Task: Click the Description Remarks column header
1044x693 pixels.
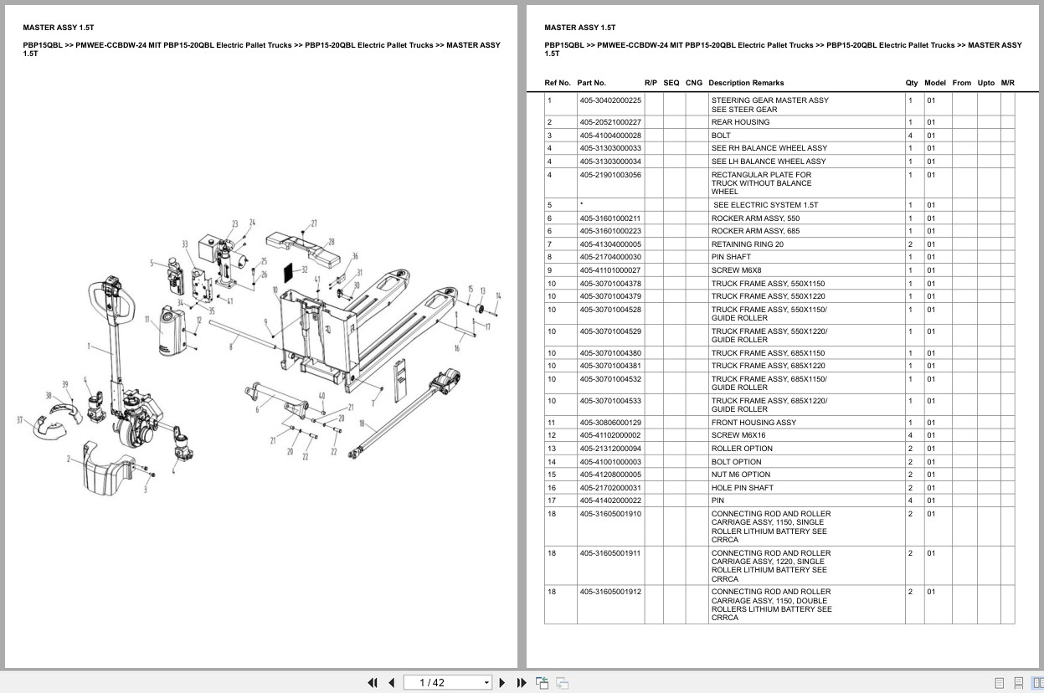Action: [746, 83]
